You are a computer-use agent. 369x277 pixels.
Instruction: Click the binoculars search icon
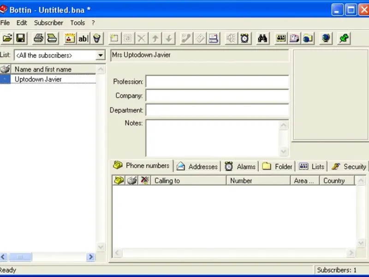(x=262, y=38)
